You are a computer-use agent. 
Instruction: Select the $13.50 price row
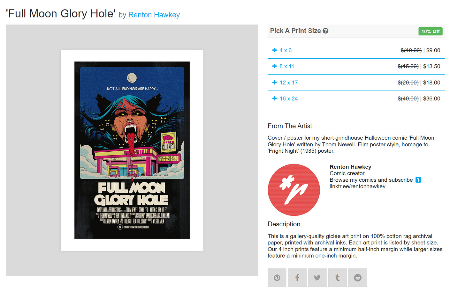[356, 66]
